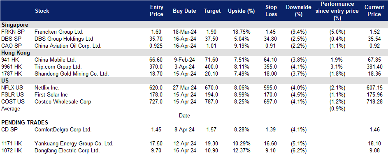Click Shandong Gold Mining buy date cell
The height and width of the screenshot is (161, 388).
pos(184,74)
